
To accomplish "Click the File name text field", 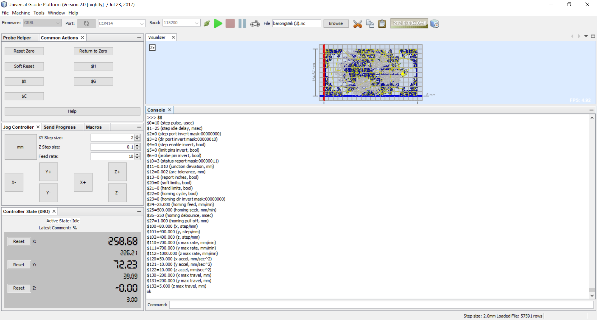I will tap(296, 23).
